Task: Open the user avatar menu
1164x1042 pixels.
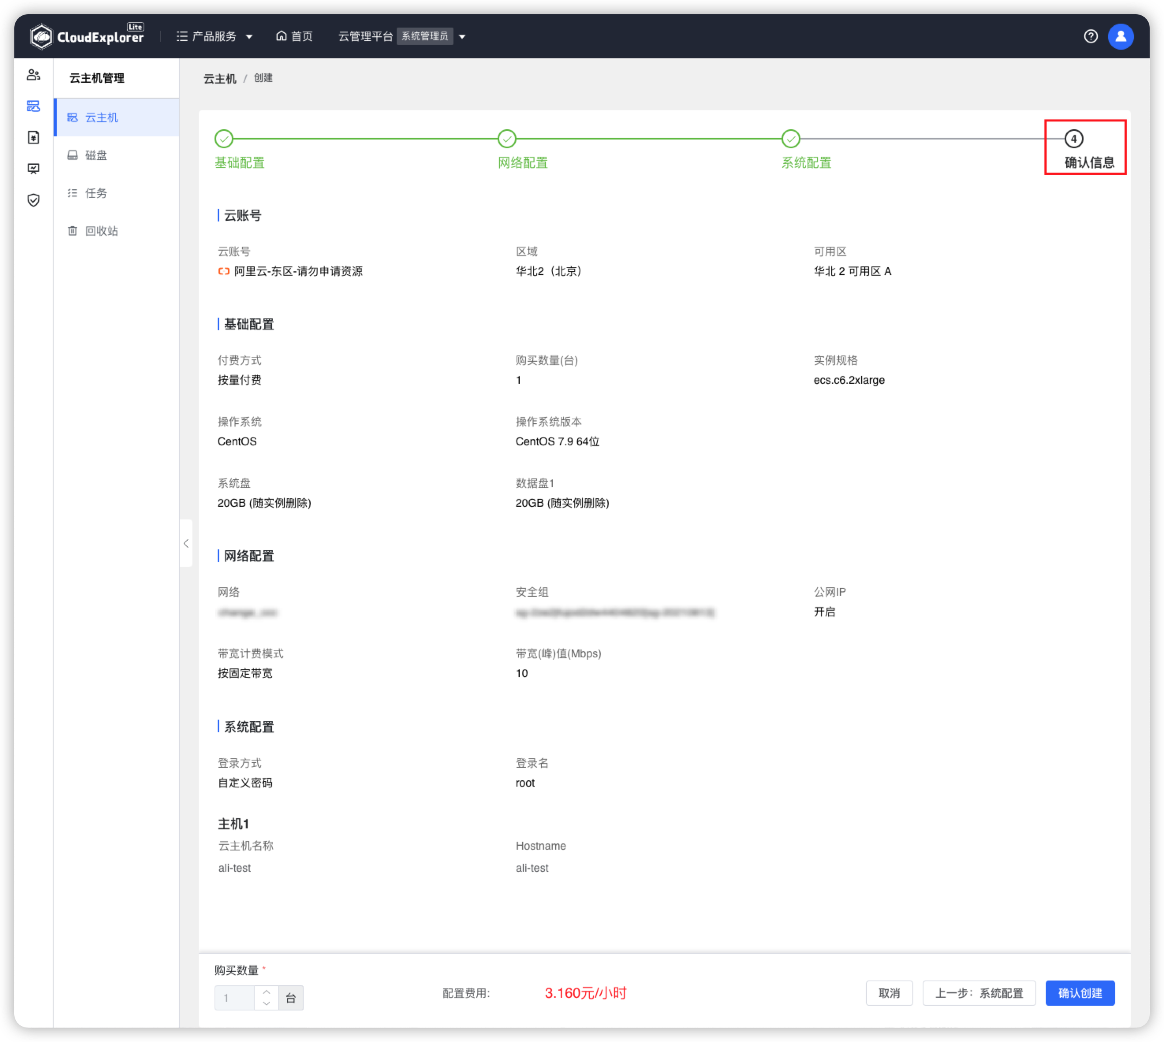Action: point(1121,36)
